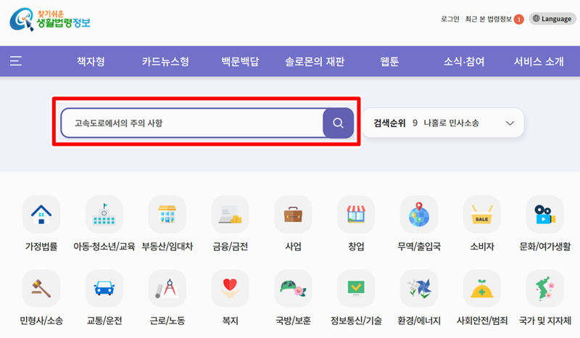This screenshot has width=580, height=338.
Task: Open the 소비자 sale basket icon
Action: click(481, 215)
